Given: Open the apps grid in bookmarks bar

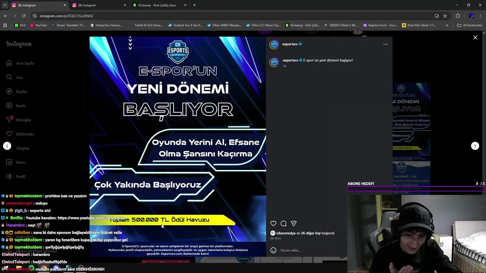Looking at the screenshot, I should coord(5,25).
